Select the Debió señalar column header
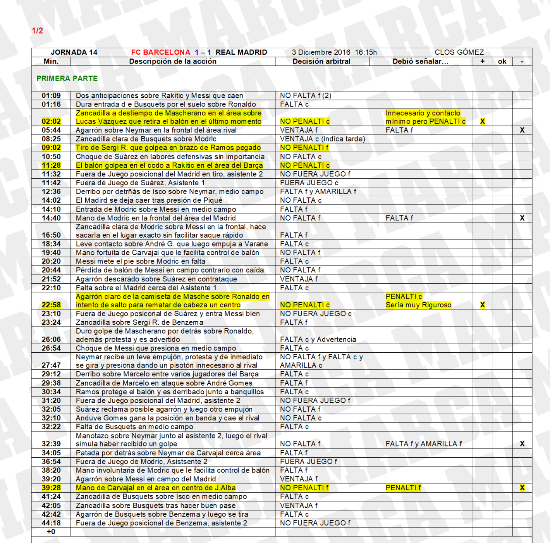Image resolution: width=550 pixels, height=543 pixels. (x=420, y=61)
